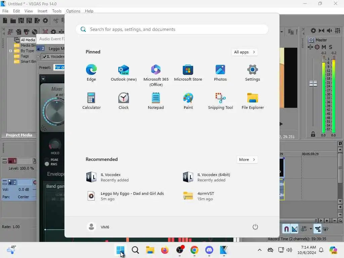Click the Master bus automation settings icon
This screenshot has height=258, width=344.
click(x=310, y=47)
